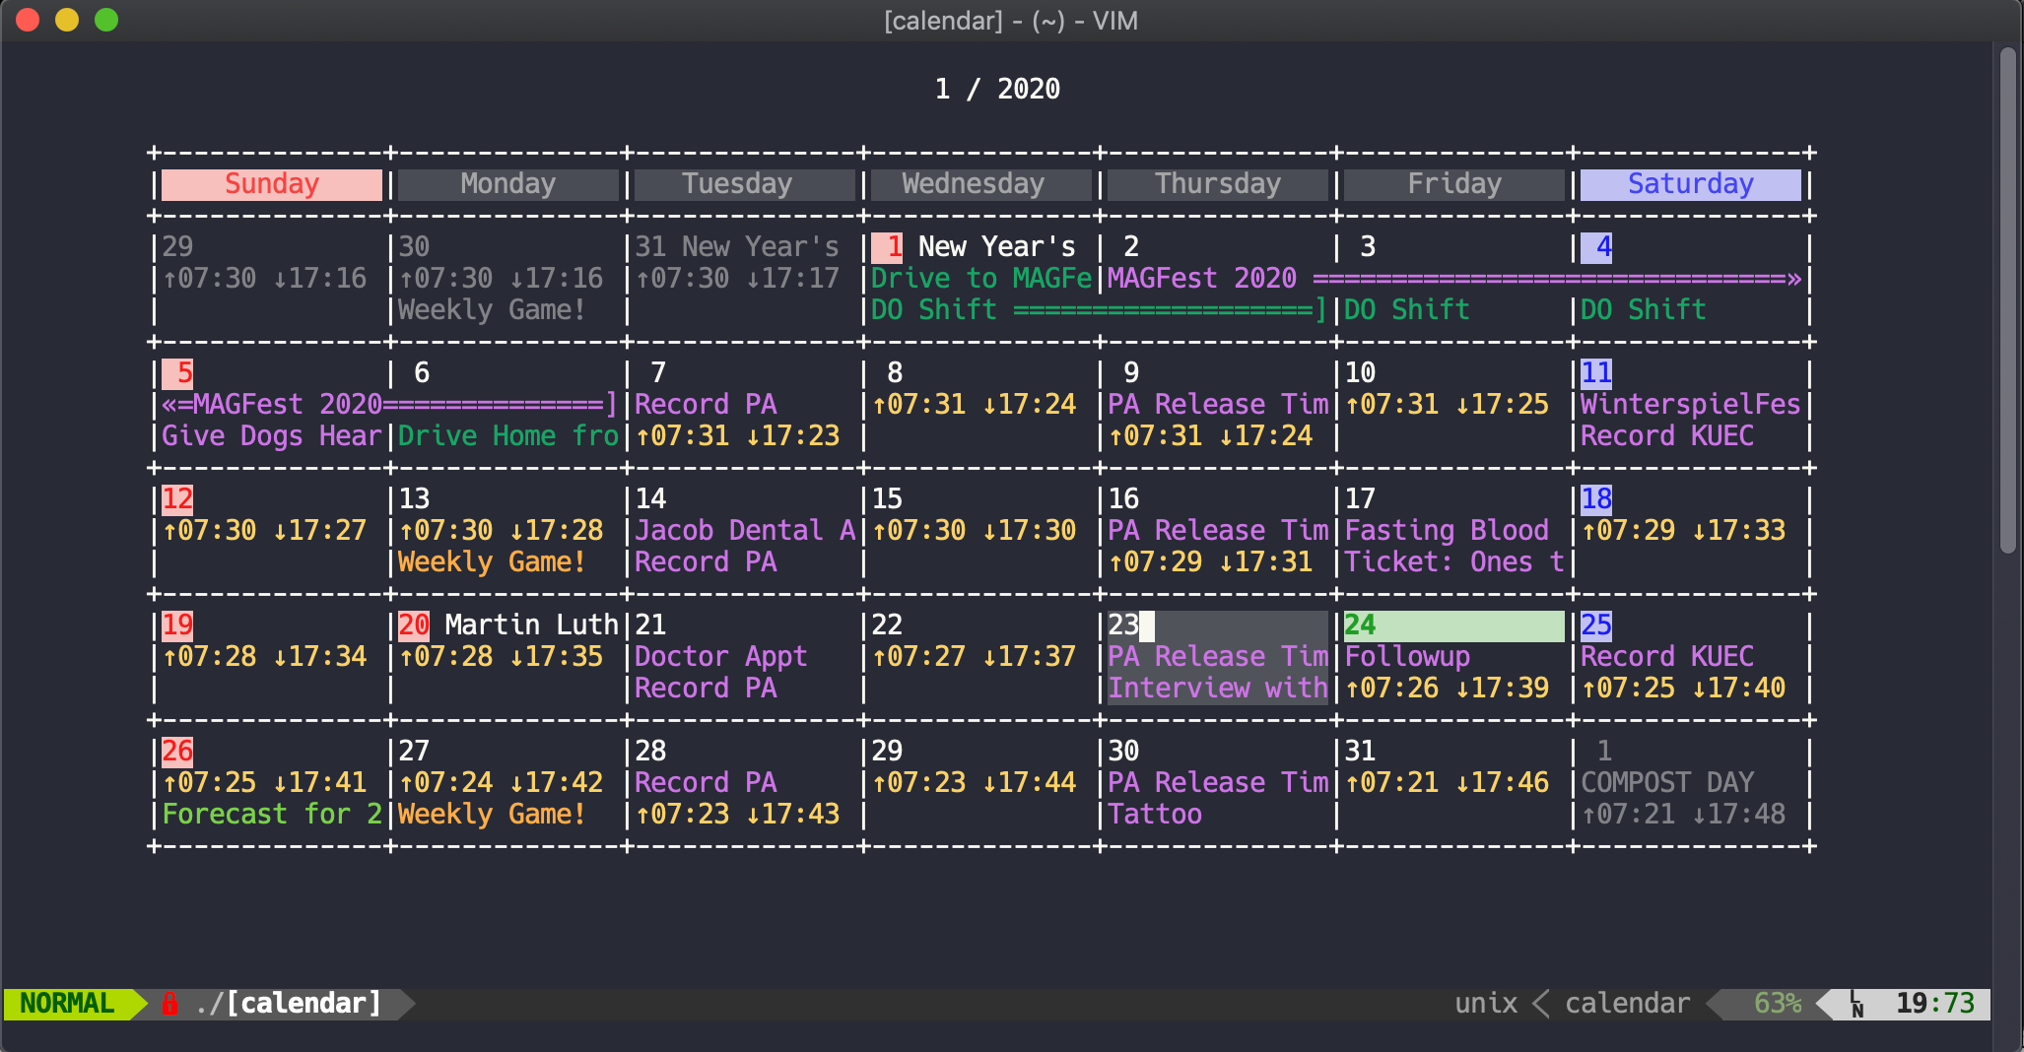Click the green zoom window button
This screenshot has width=2024, height=1052.
click(106, 20)
